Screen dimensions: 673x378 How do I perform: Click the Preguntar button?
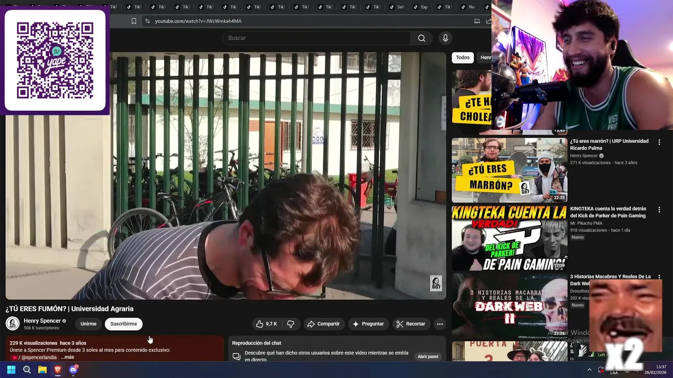tap(368, 324)
